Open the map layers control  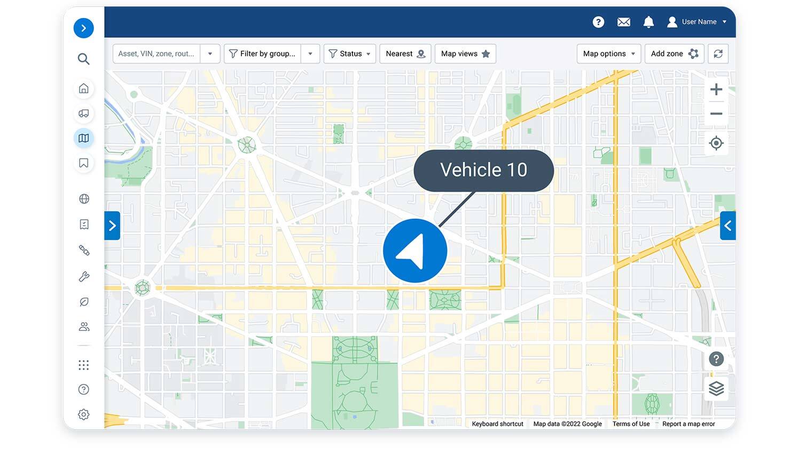click(716, 388)
